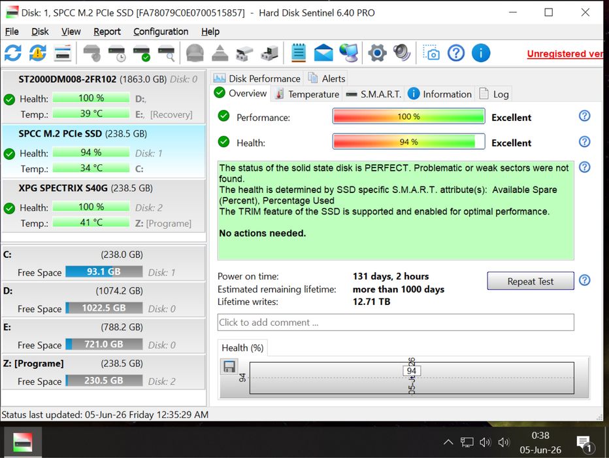Click the camera screenshot capture icon
The image size is (609, 458).
431,53
